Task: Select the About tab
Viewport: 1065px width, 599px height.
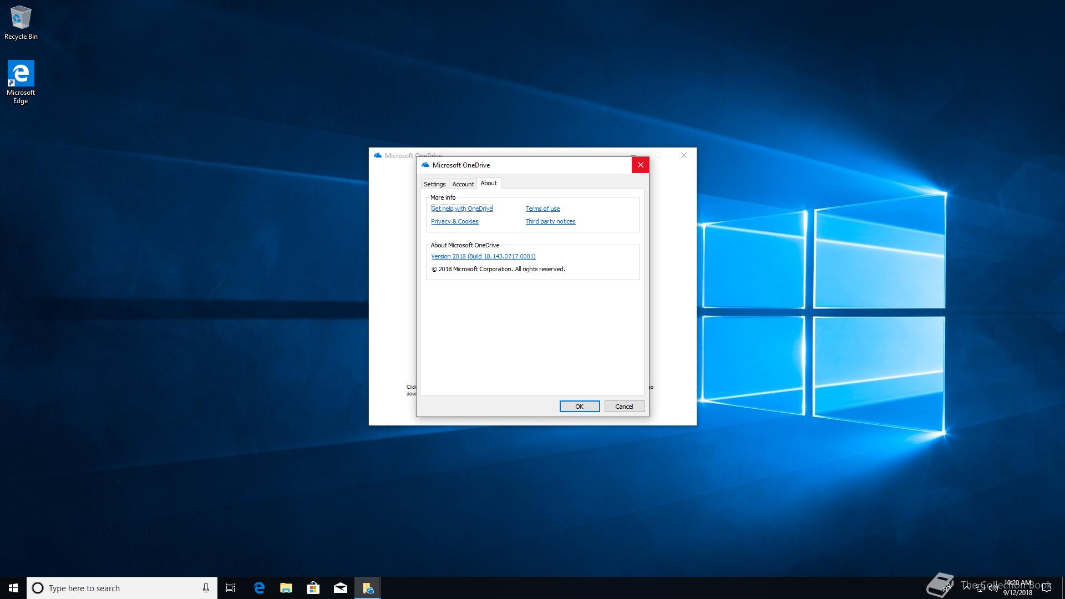Action: (x=489, y=183)
